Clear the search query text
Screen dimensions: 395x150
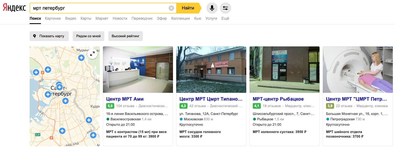point(171,8)
